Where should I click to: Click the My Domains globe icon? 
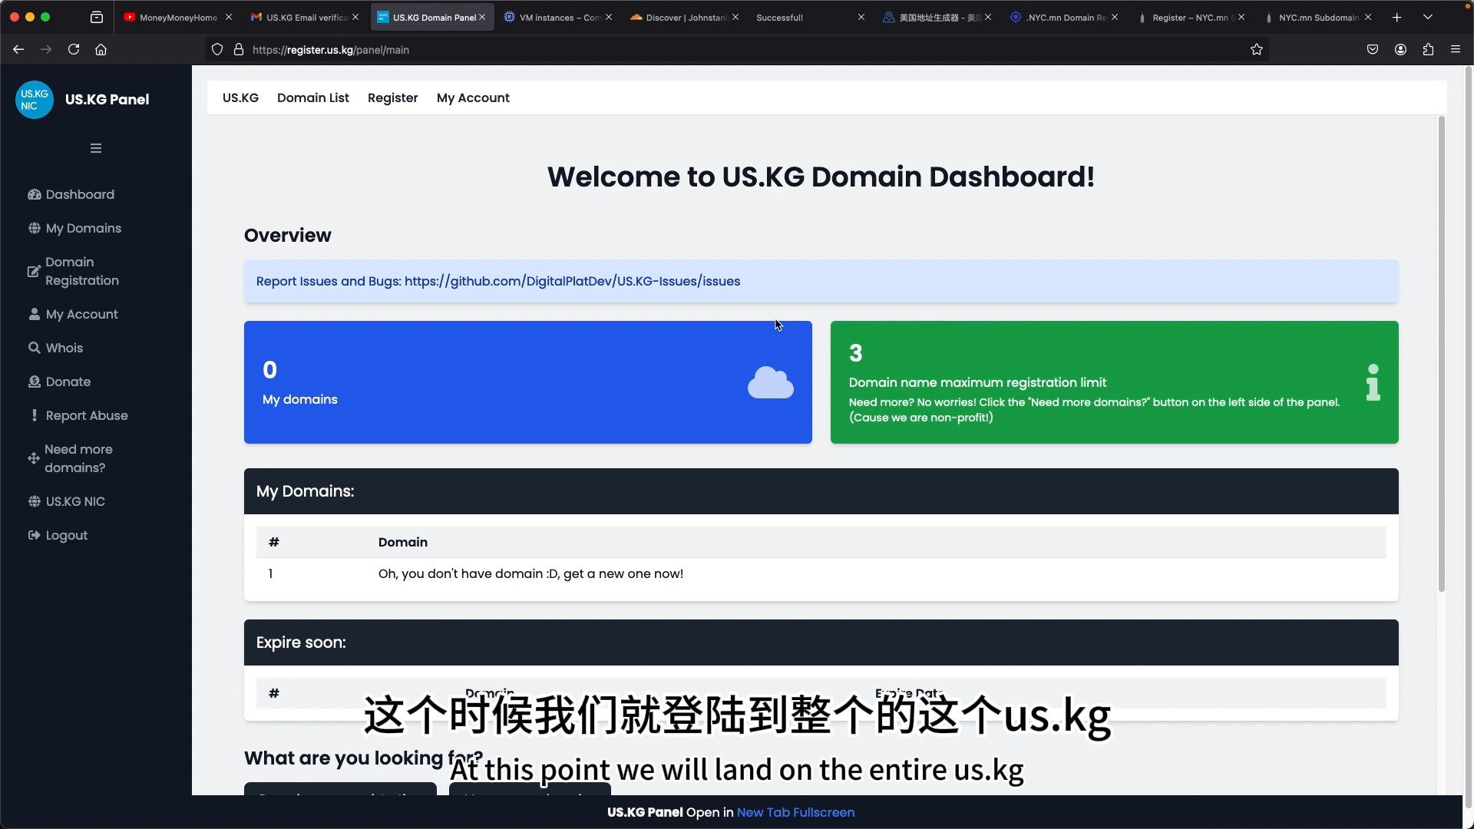(35, 228)
